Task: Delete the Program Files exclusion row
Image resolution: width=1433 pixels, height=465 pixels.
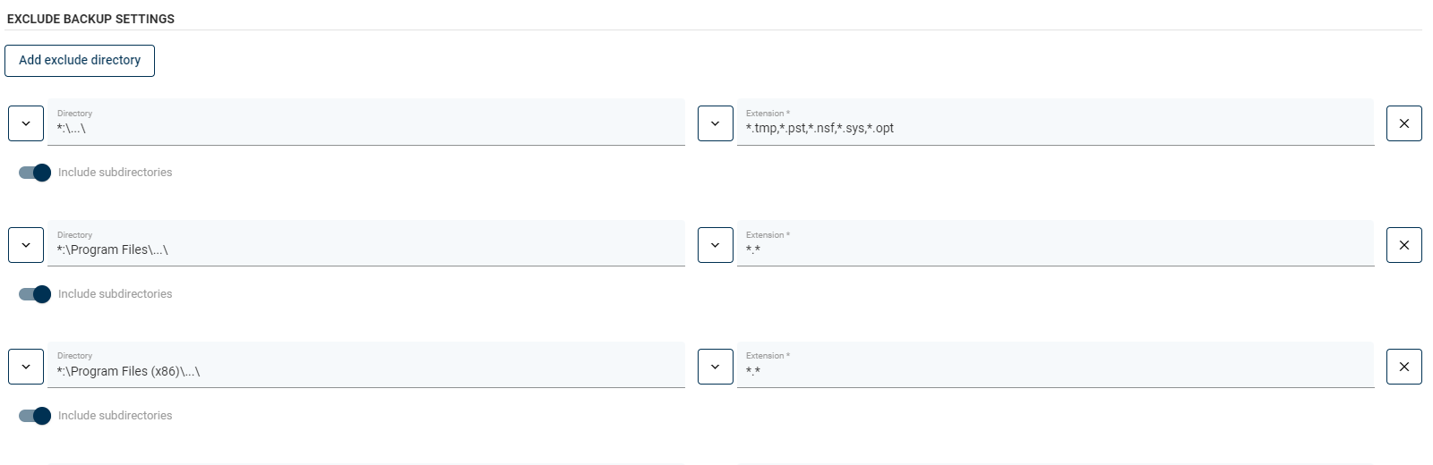Action: point(1403,245)
